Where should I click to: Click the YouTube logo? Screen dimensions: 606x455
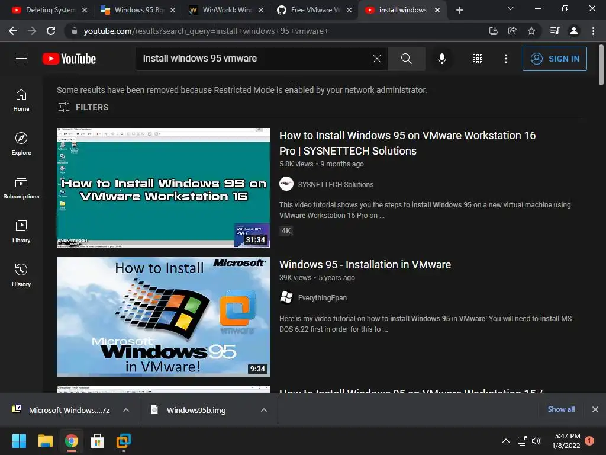point(69,59)
